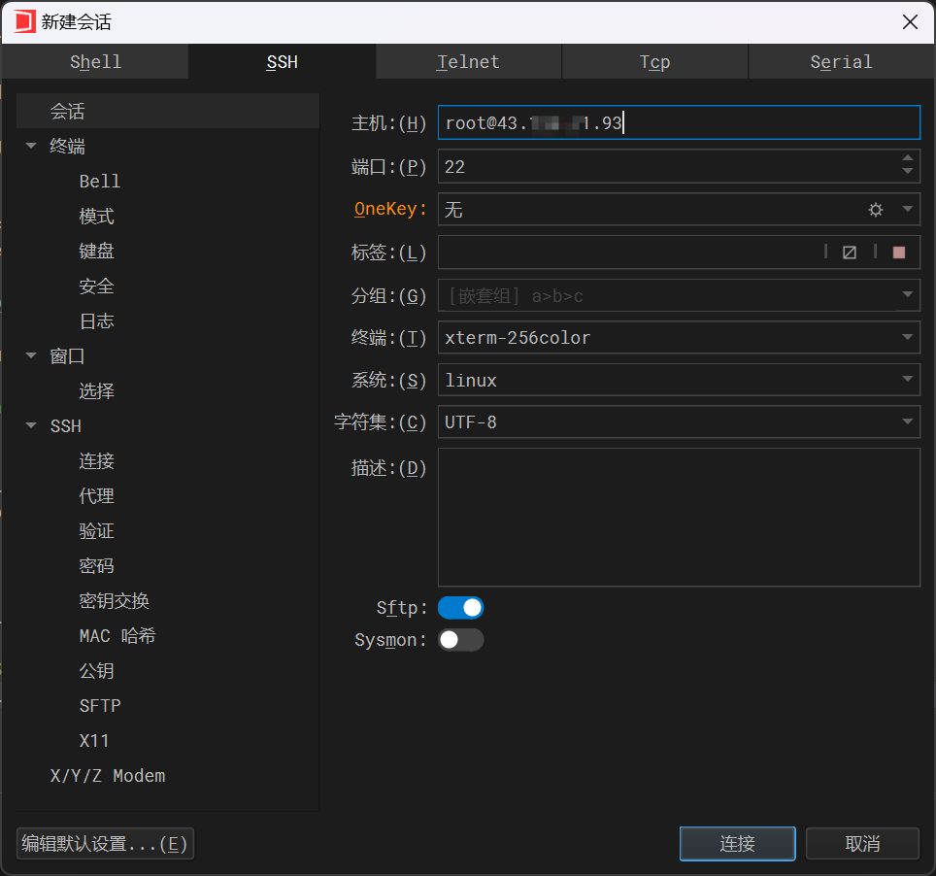Select 密钥交换 tree item
This screenshot has height=876, width=936.
(114, 601)
